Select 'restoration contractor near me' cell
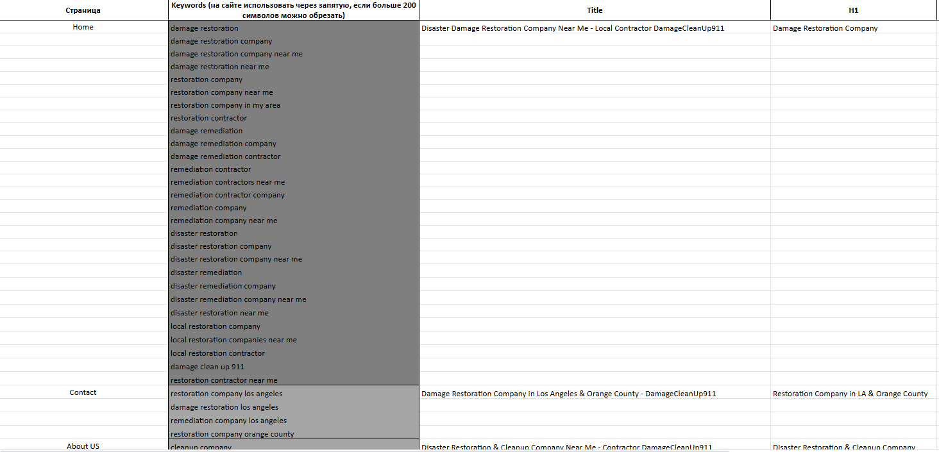 [294, 380]
